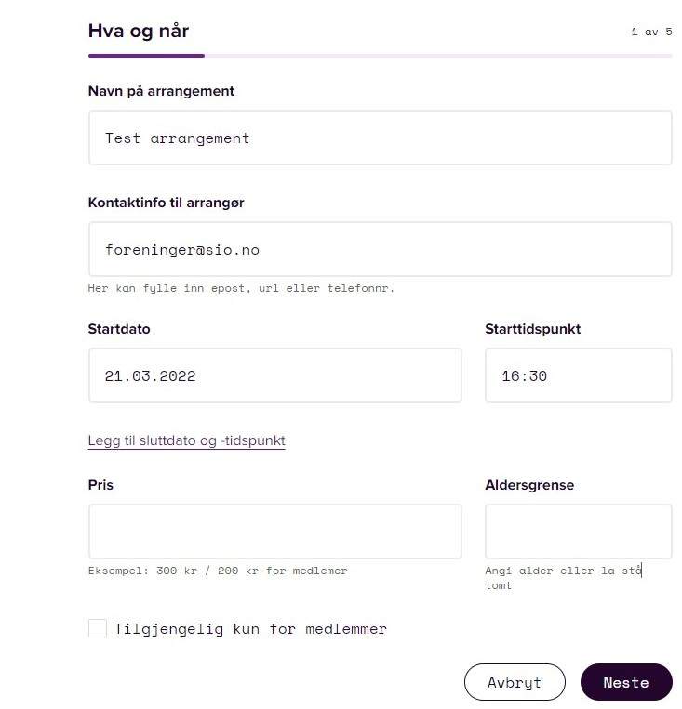Click the Tilgjengelig kun for medlemmer label text
682x709 pixels.
pos(250,629)
